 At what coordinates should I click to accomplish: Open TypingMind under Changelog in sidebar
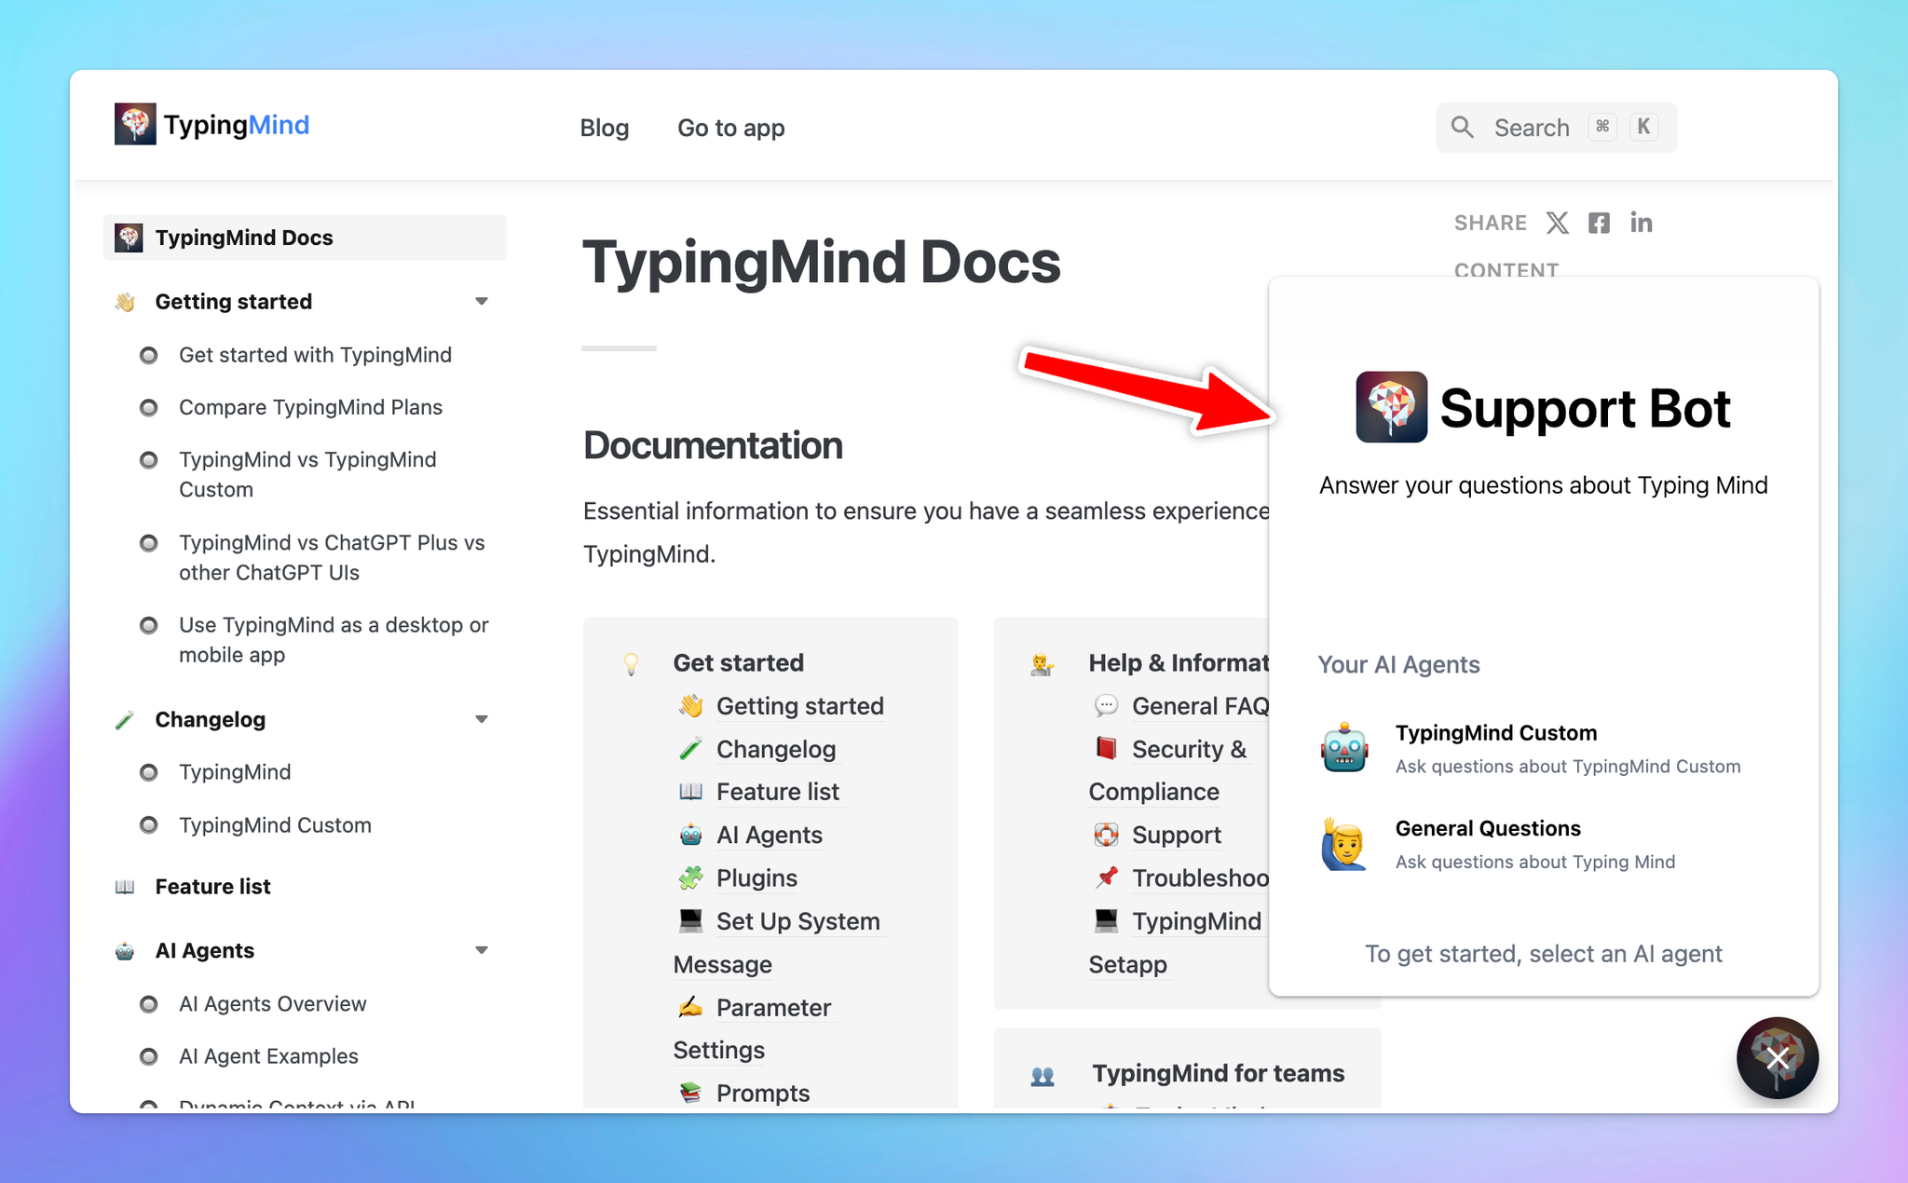[x=235, y=772]
